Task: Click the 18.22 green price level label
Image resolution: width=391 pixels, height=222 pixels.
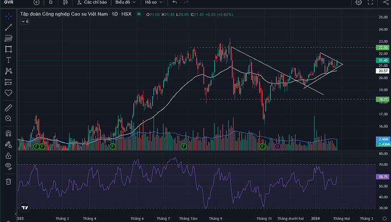Action: click(382, 99)
